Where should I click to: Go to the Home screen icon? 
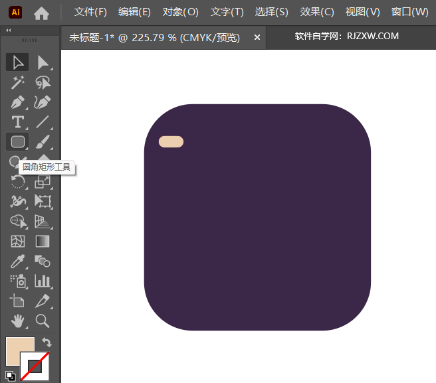coord(41,13)
